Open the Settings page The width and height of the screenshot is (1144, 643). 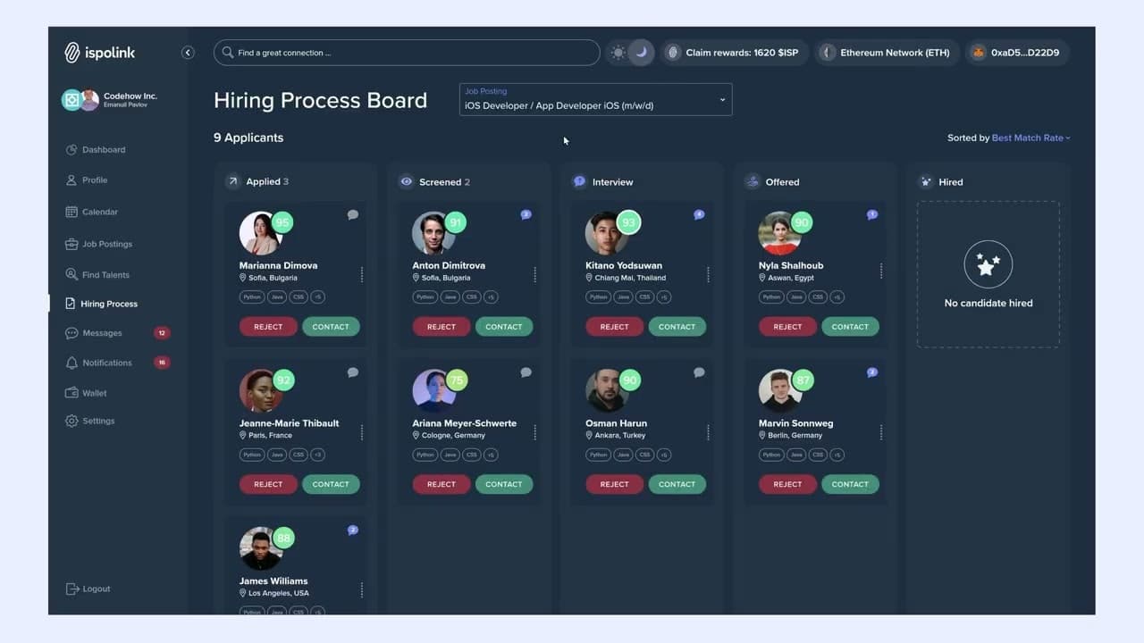(98, 421)
